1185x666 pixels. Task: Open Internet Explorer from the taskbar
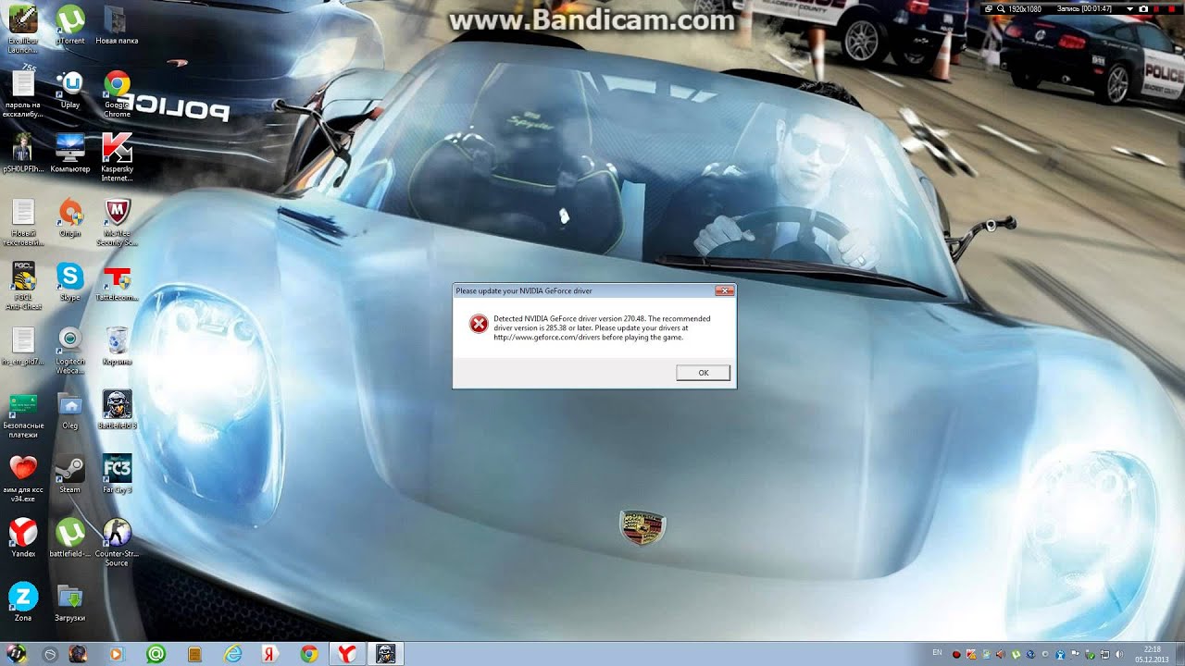coord(232,654)
